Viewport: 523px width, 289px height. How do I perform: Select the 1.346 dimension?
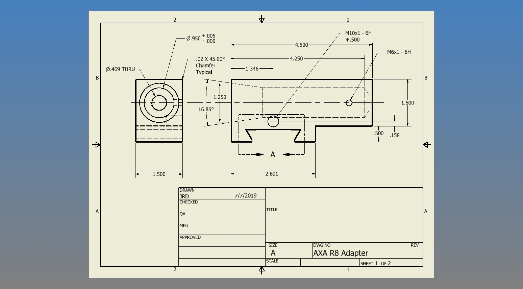click(x=252, y=69)
